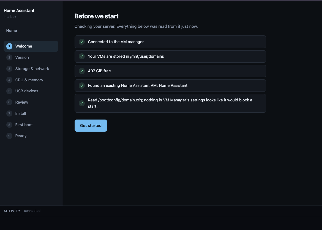Click the 'Checking your server' description text
The height and width of the screenshot is (230, 322).
(136, 26)
